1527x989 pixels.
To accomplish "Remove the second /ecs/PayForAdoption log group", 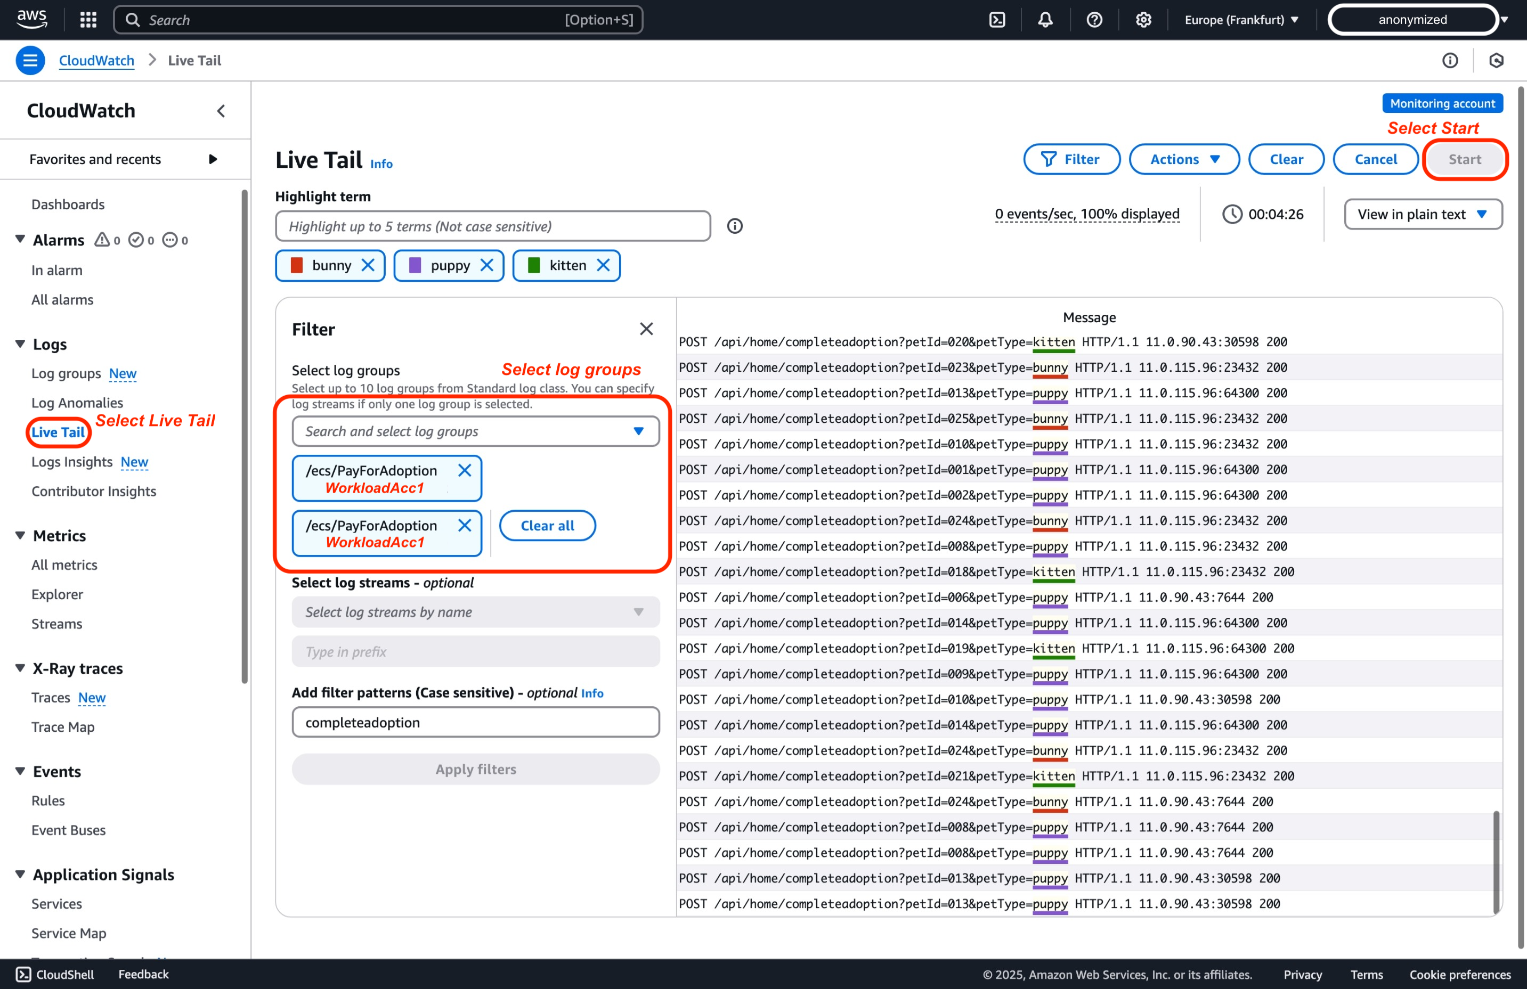I will tap(465, 526).
